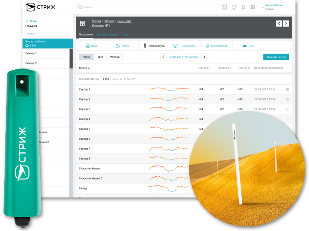Switch to Показания tab
This screenshot has width=309, height=231.
(x=86, y=34)
